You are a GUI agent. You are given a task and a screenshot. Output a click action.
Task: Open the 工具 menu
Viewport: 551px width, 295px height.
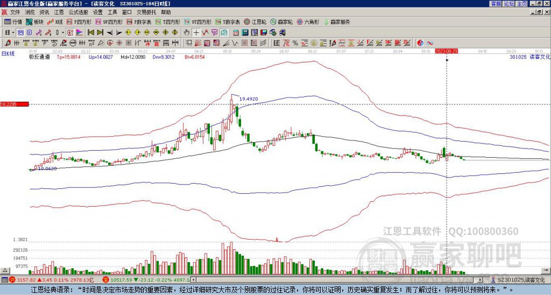[112, 12]
